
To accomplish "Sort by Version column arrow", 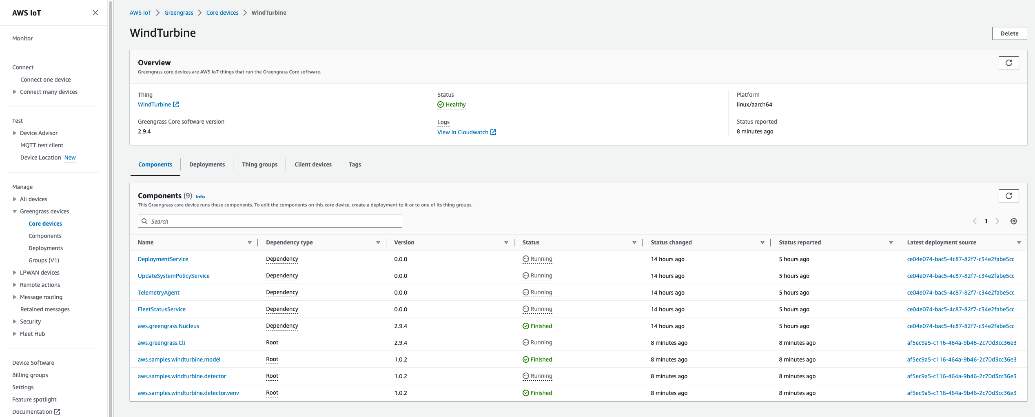I will pos(506,242).
